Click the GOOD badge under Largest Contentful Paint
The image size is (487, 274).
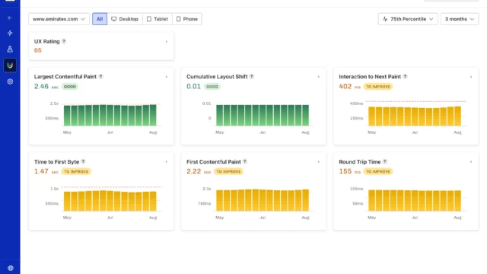(x=69, y=87)
